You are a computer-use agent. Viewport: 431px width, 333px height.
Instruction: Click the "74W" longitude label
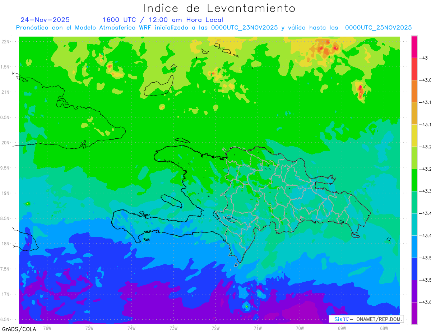point(131,328)
